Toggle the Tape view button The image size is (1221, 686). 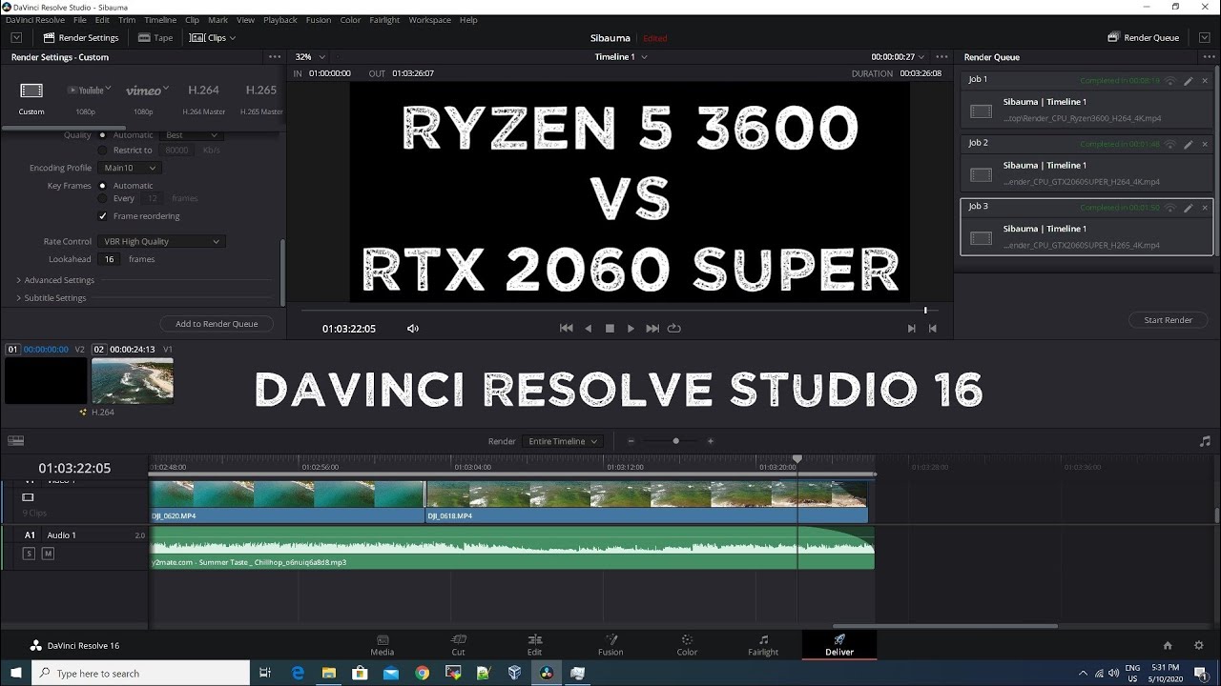[155, 38]
